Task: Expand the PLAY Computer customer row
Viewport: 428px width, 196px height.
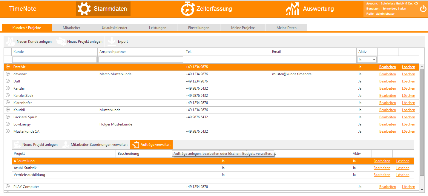Action: tap(8, 187)
